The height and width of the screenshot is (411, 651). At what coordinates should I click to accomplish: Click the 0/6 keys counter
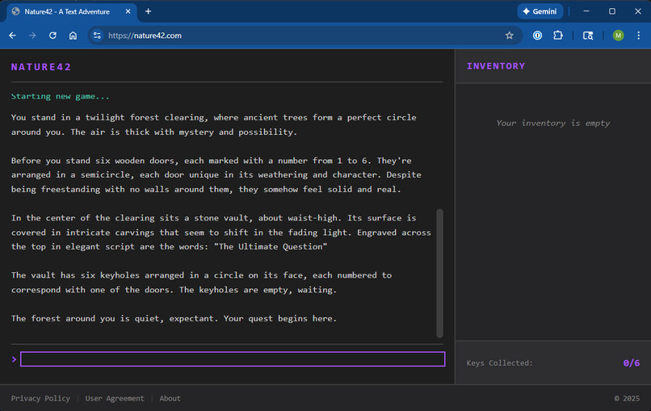632,363
